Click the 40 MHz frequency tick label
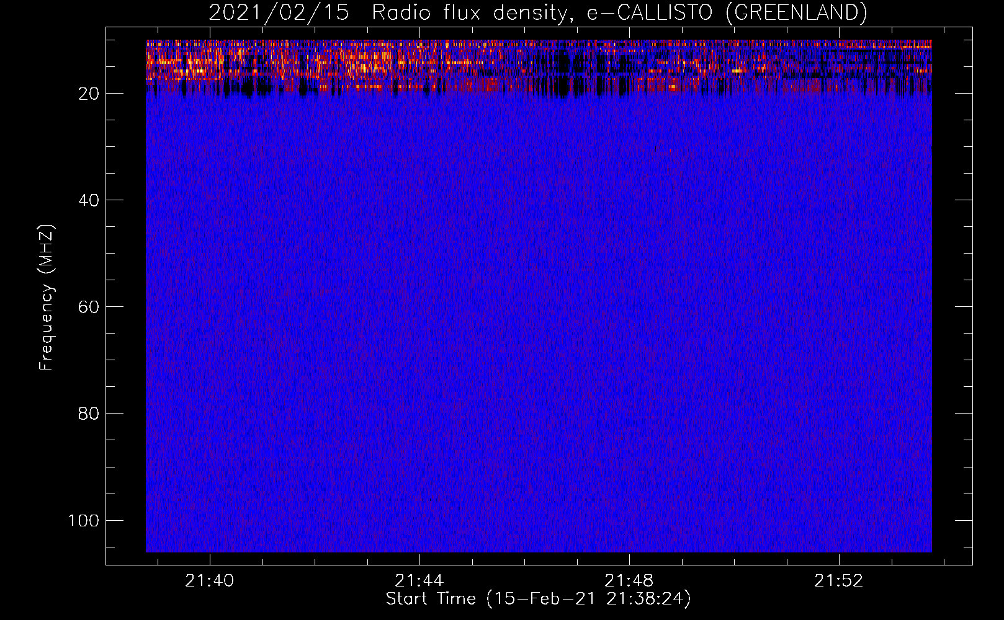Screen dimensions: 1004x620 tap(89, 200)
